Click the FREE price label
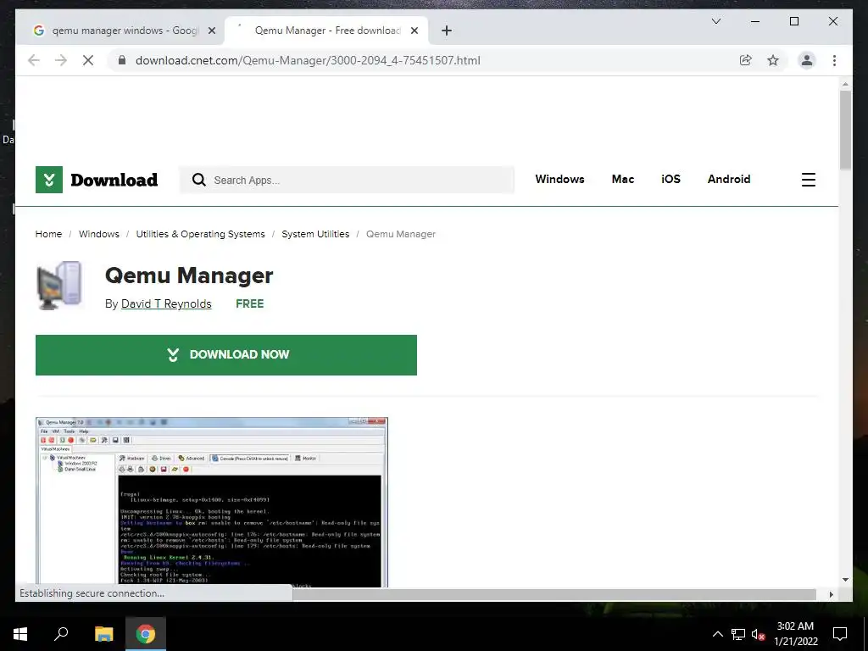Viewport: 868px width, 651px height. pyautogui.click(x=250, y=303)
